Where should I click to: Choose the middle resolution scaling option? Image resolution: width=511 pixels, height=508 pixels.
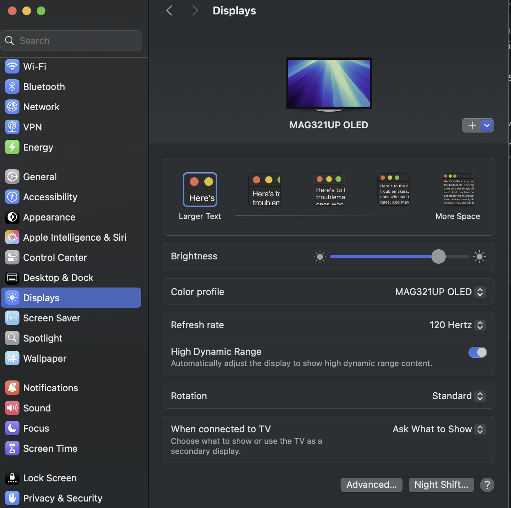tap(329, 190)
